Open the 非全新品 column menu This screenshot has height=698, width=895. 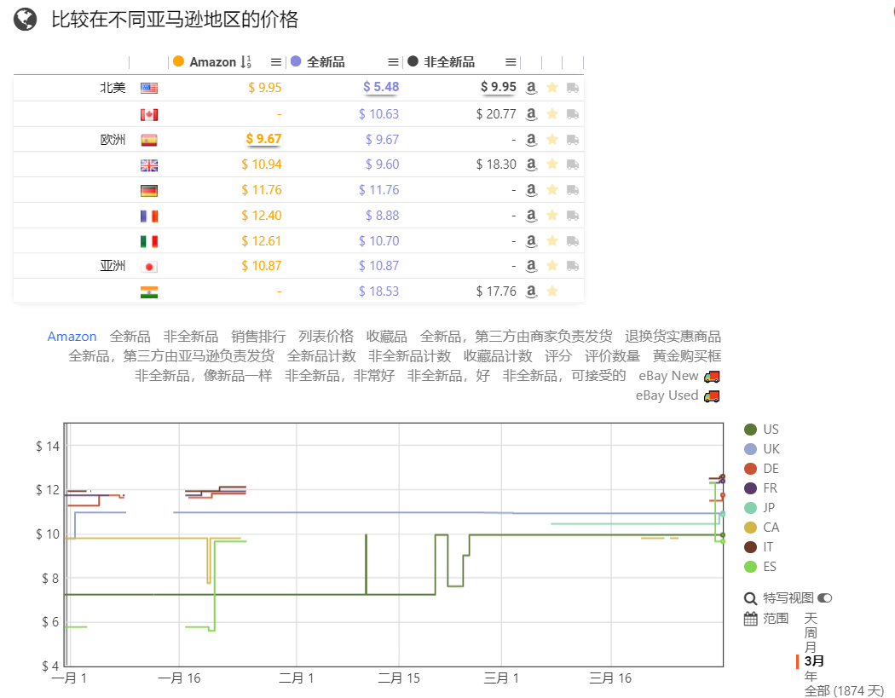[511, 61]
